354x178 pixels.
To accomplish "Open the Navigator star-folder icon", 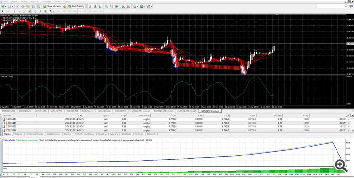I will (x=28, y=6).
